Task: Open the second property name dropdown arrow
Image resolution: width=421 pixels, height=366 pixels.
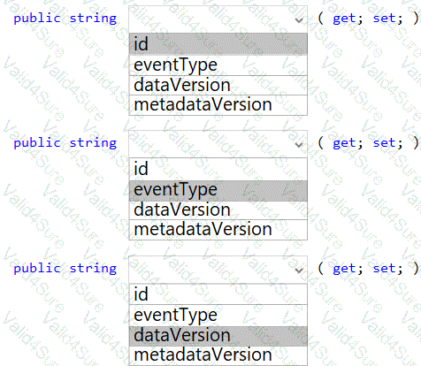Action: coord(299,145)
